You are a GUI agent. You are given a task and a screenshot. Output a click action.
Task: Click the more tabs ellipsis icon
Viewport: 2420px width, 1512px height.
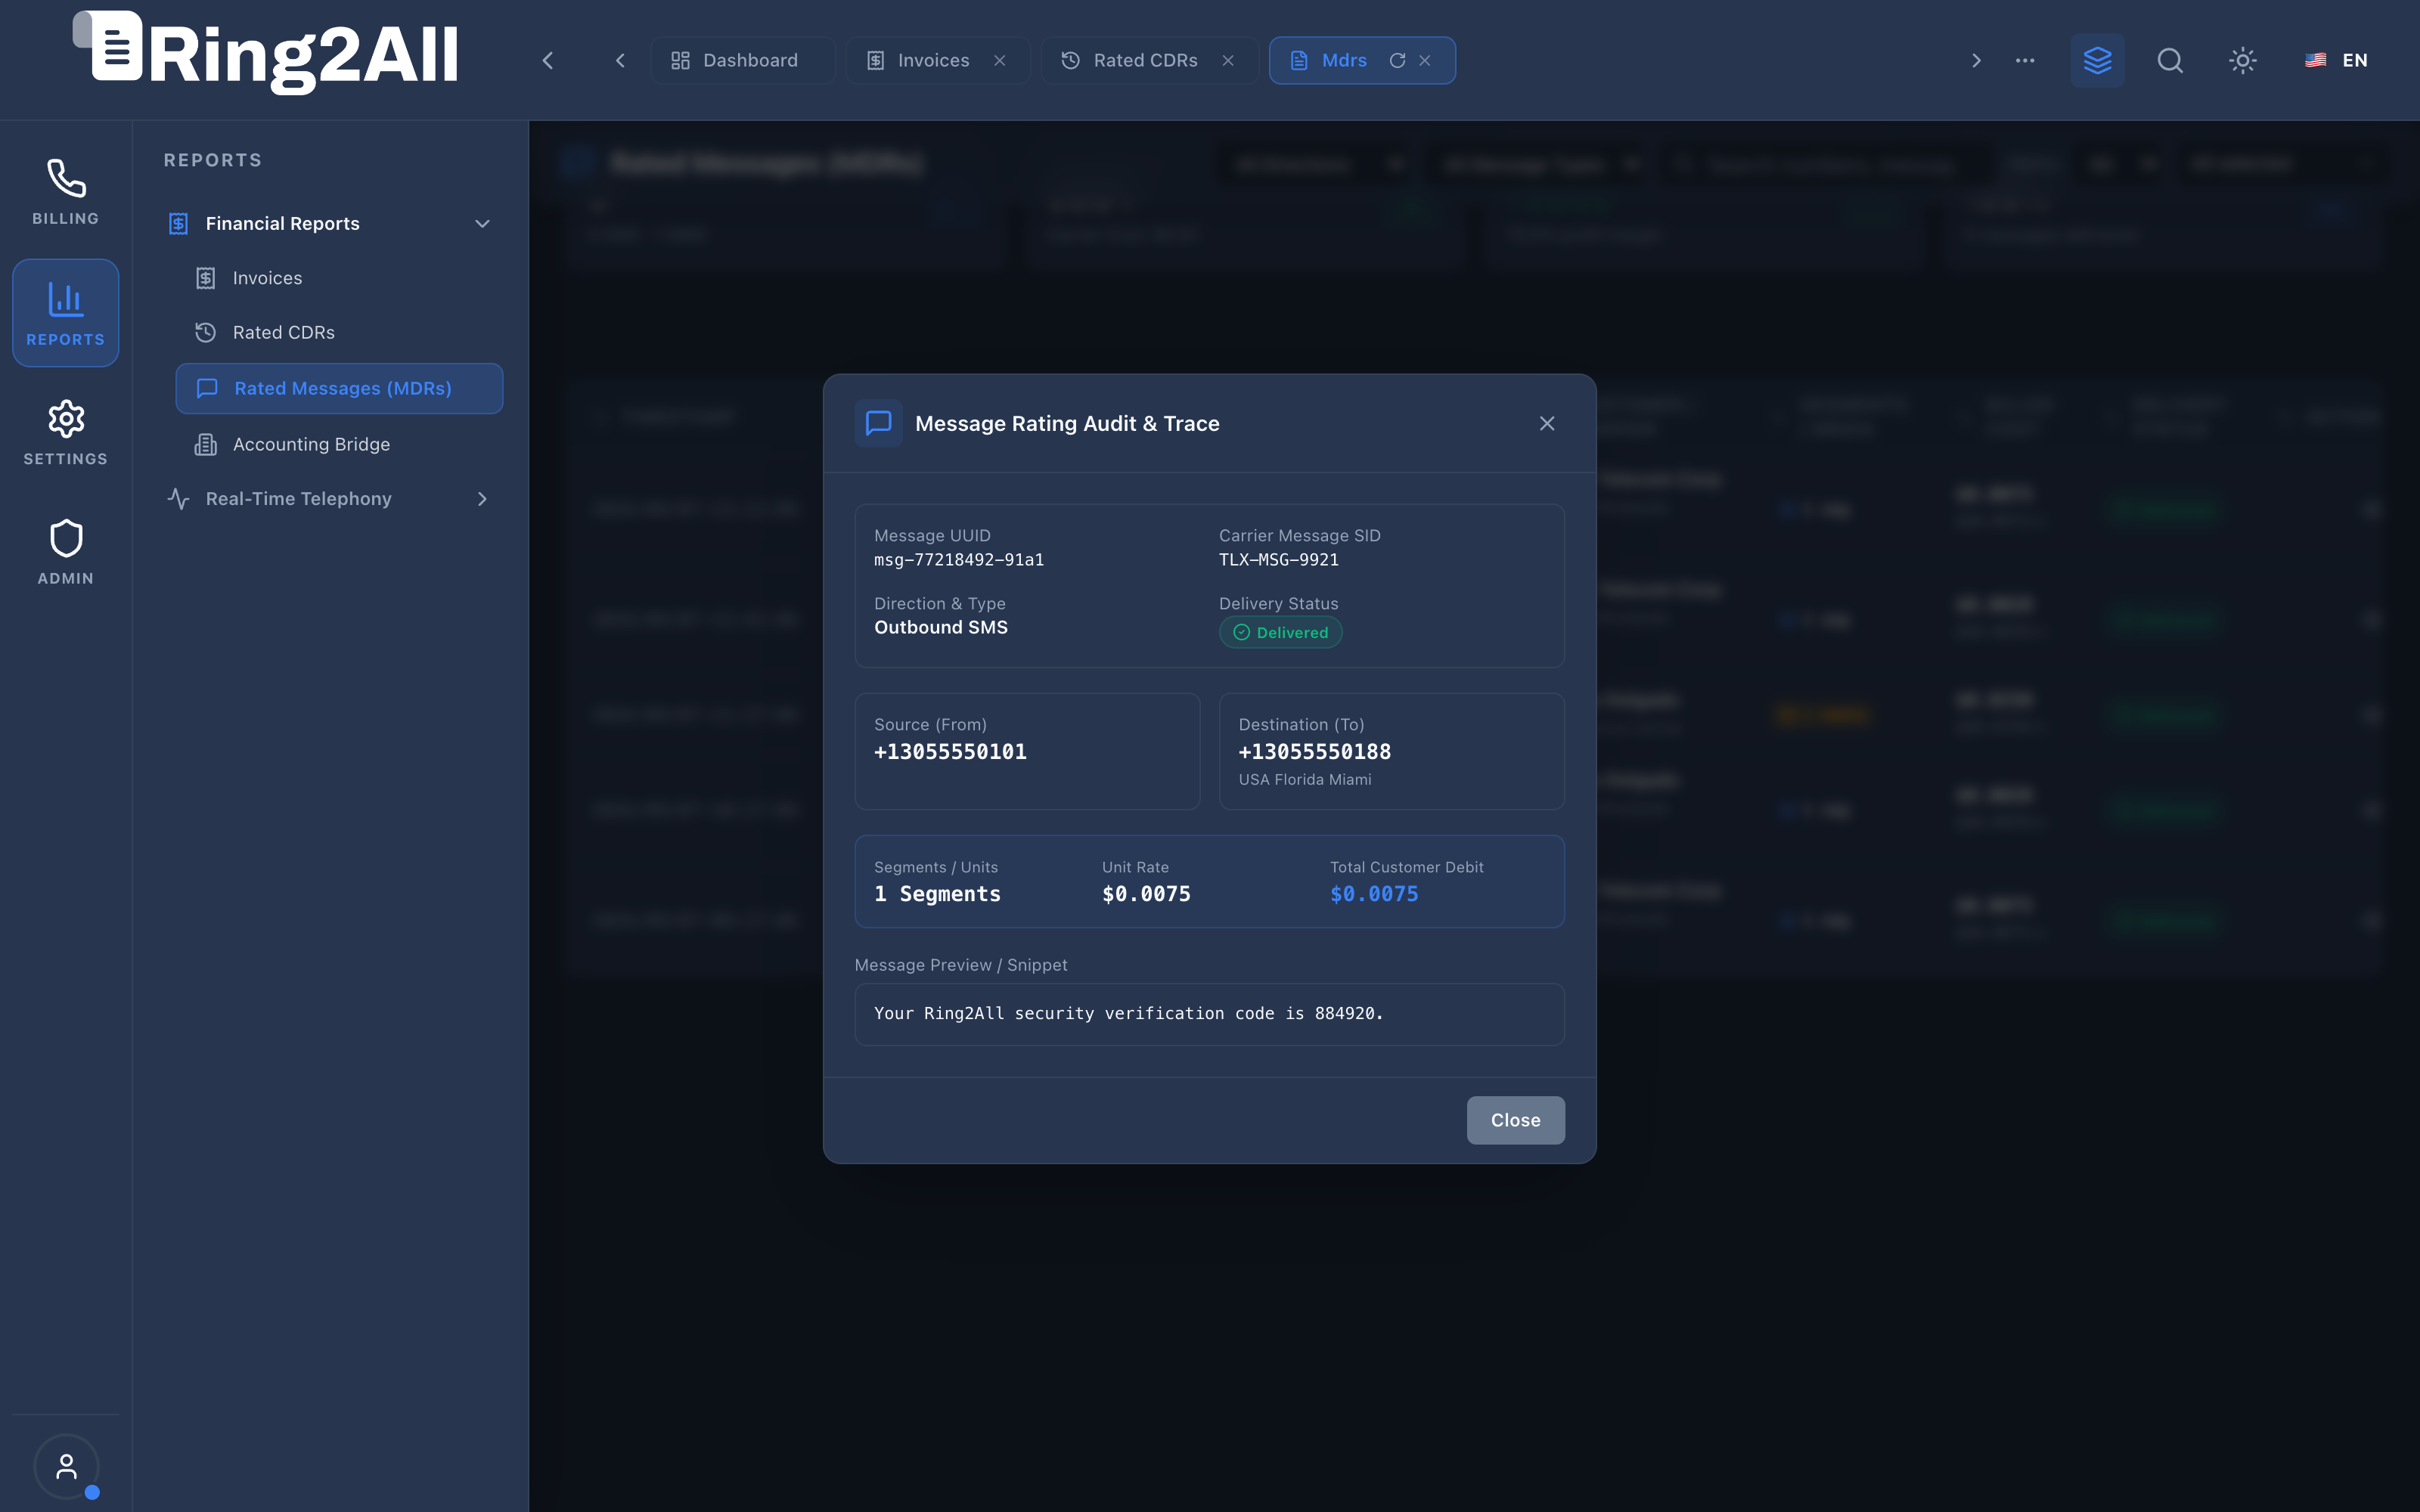2025,60
